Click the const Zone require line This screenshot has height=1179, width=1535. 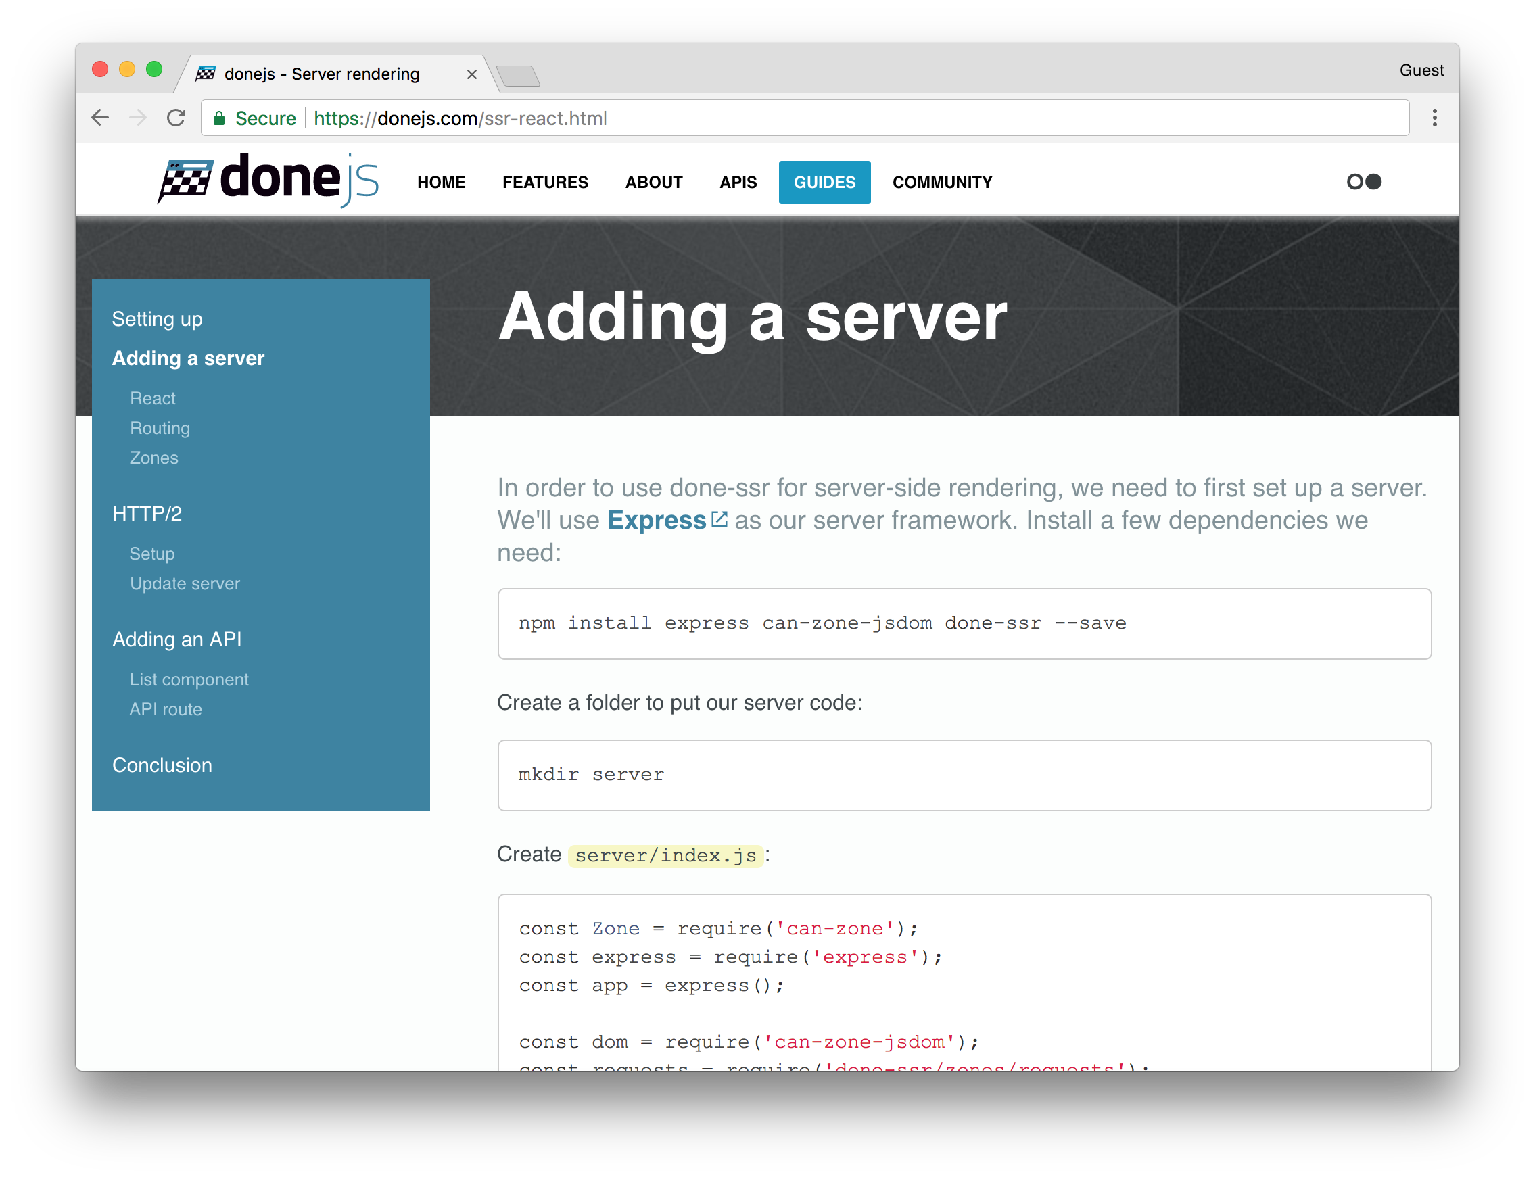718,928
